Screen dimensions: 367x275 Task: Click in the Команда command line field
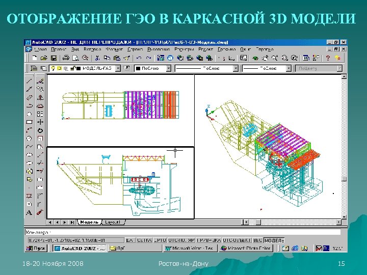coord(182,232)
